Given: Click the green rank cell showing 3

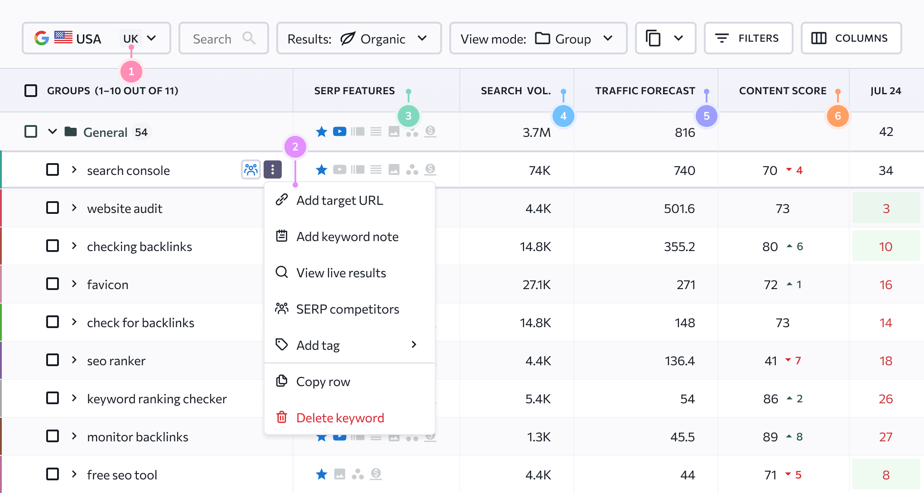Looking at the screenshot, I should (886, 208).
